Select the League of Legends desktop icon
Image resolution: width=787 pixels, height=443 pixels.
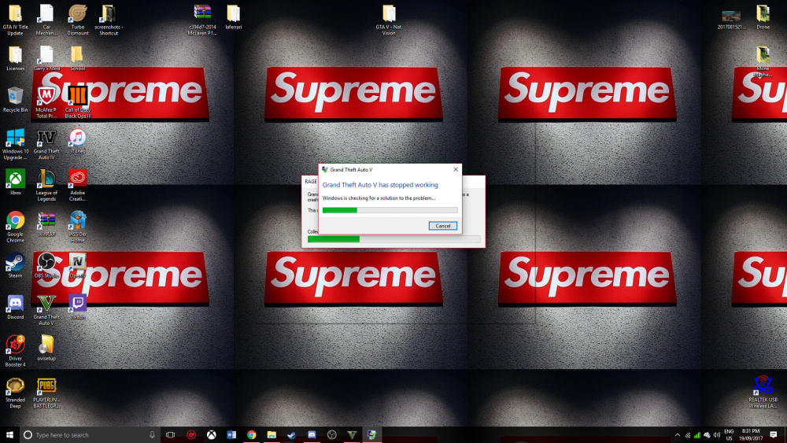click(x=46, y=186)
